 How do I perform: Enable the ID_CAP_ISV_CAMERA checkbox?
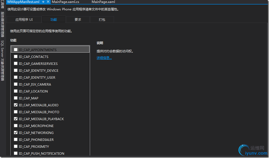click(x=16, y=84)
